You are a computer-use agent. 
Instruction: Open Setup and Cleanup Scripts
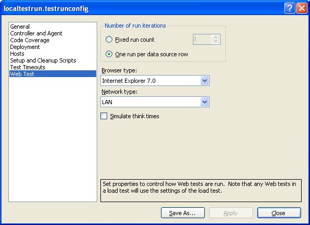click(x=43, y=60)
